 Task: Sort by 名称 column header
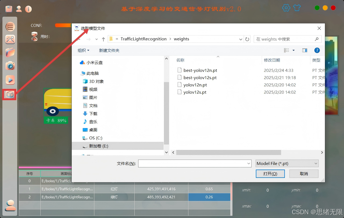point(180,60)
